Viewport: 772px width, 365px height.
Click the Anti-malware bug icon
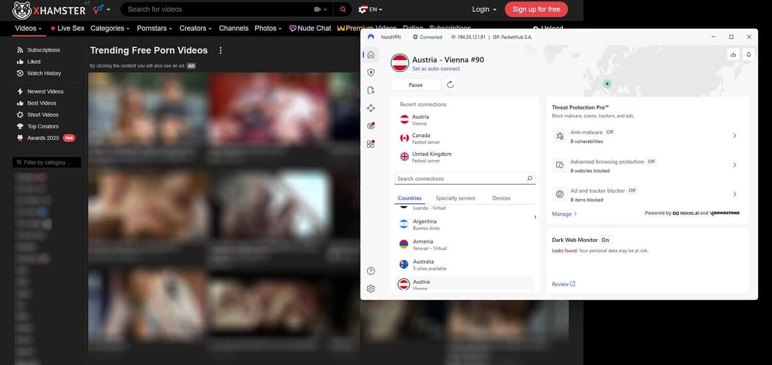click(x=559, y=136)
